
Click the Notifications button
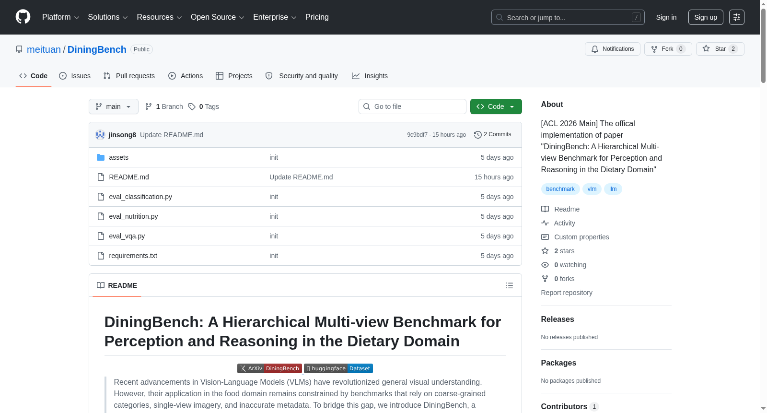(613, 49)
